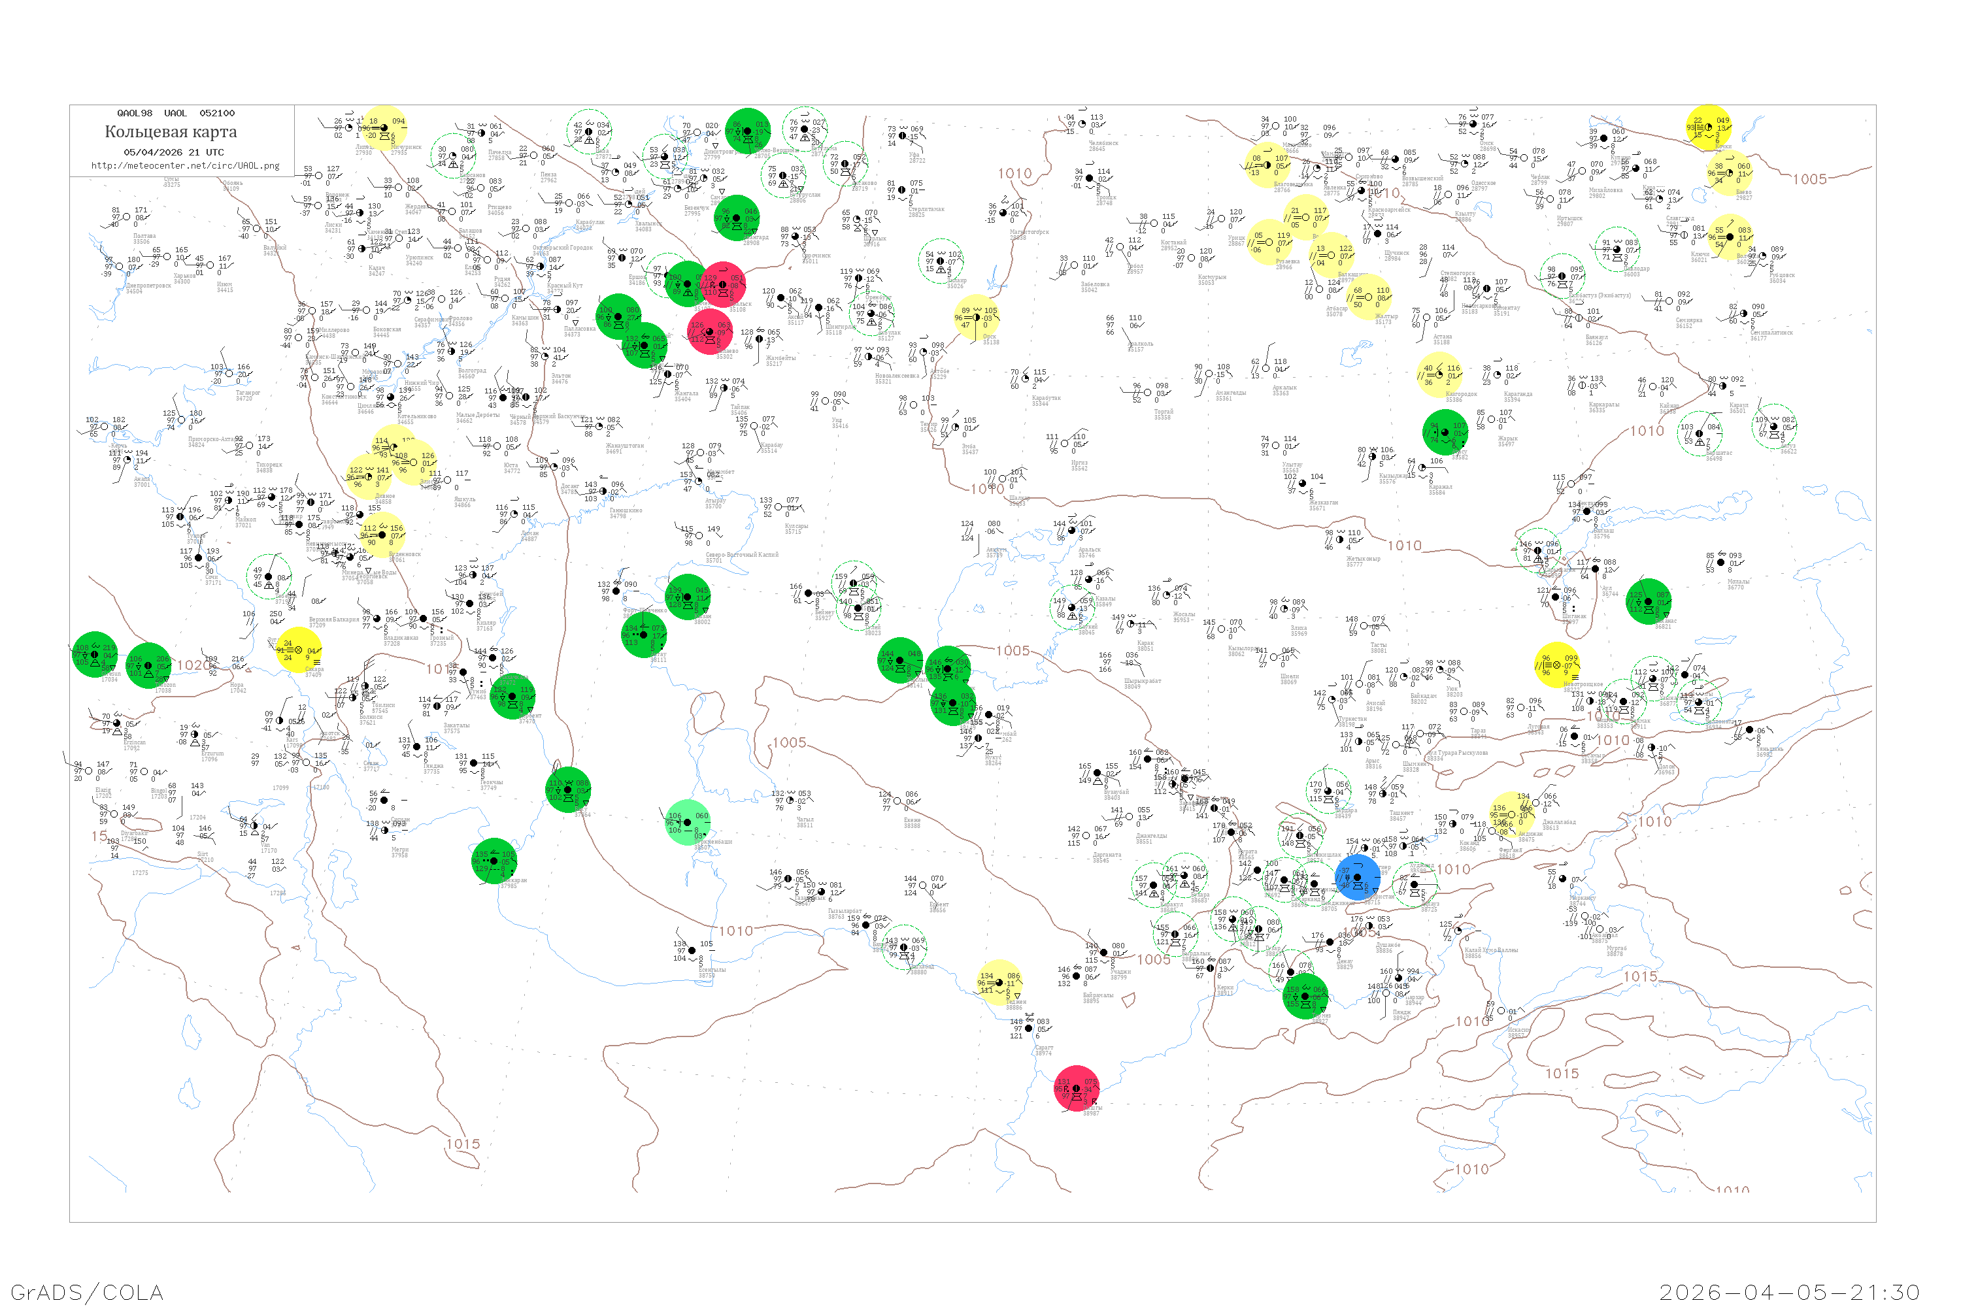Viewport: 1961px width, 1307px height.
Task: Click the pale yellow circle at Липецк station
Action: coord(384,128)
